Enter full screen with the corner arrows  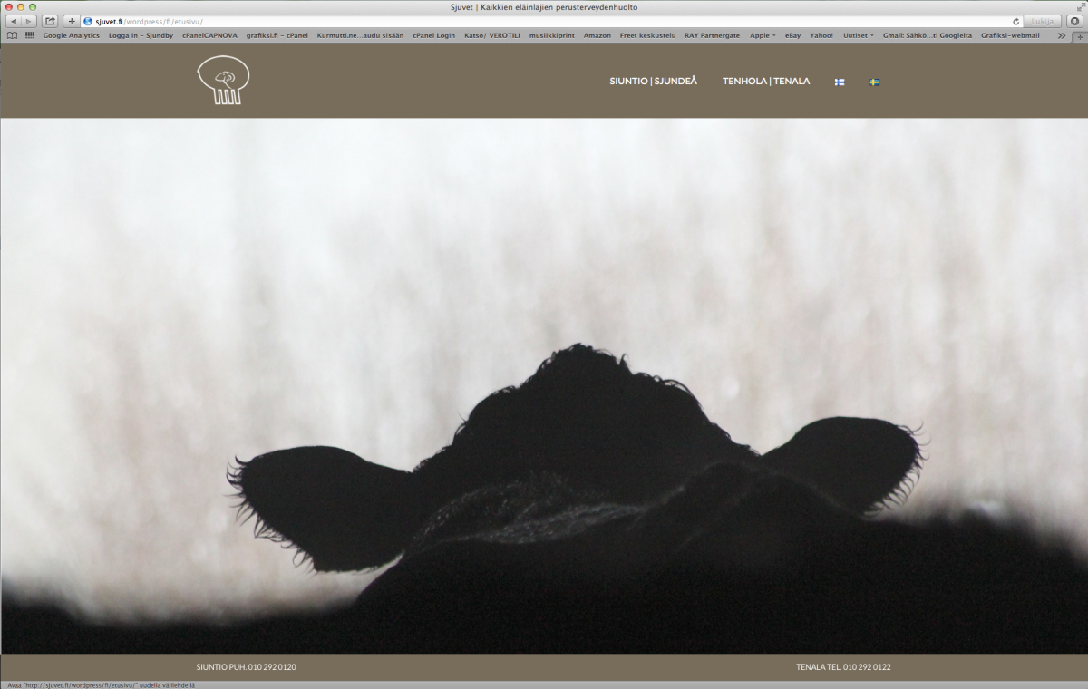[1080, 6]
